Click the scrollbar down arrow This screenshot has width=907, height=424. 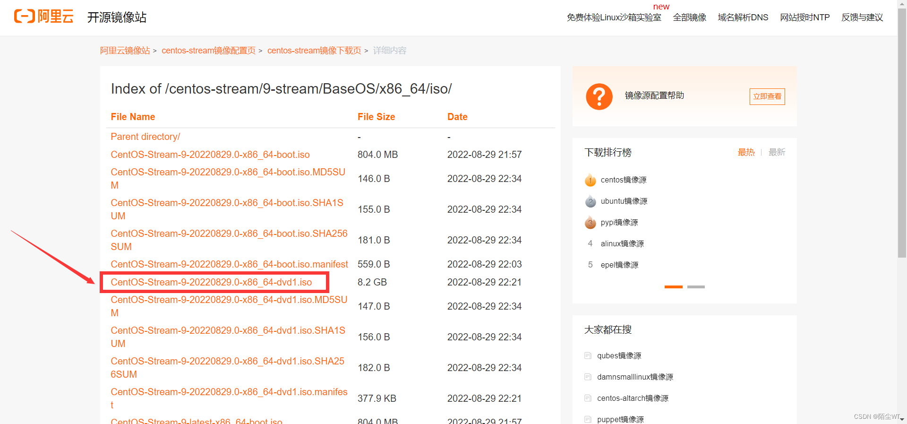click(x=902, y=420)
